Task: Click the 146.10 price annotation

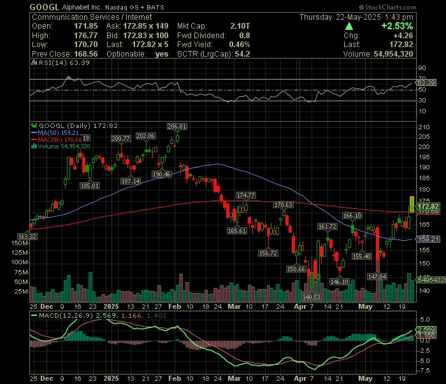Action: pyautogui.click(x=340, y=281)
